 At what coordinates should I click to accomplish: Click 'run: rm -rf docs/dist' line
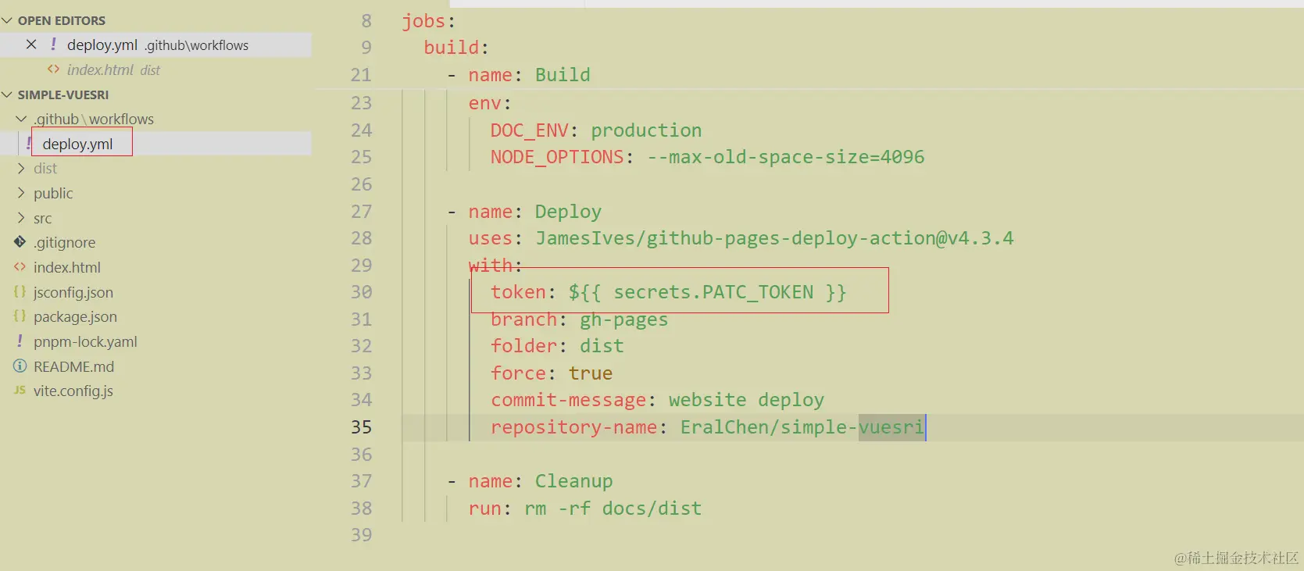click(x=585, y=509)
